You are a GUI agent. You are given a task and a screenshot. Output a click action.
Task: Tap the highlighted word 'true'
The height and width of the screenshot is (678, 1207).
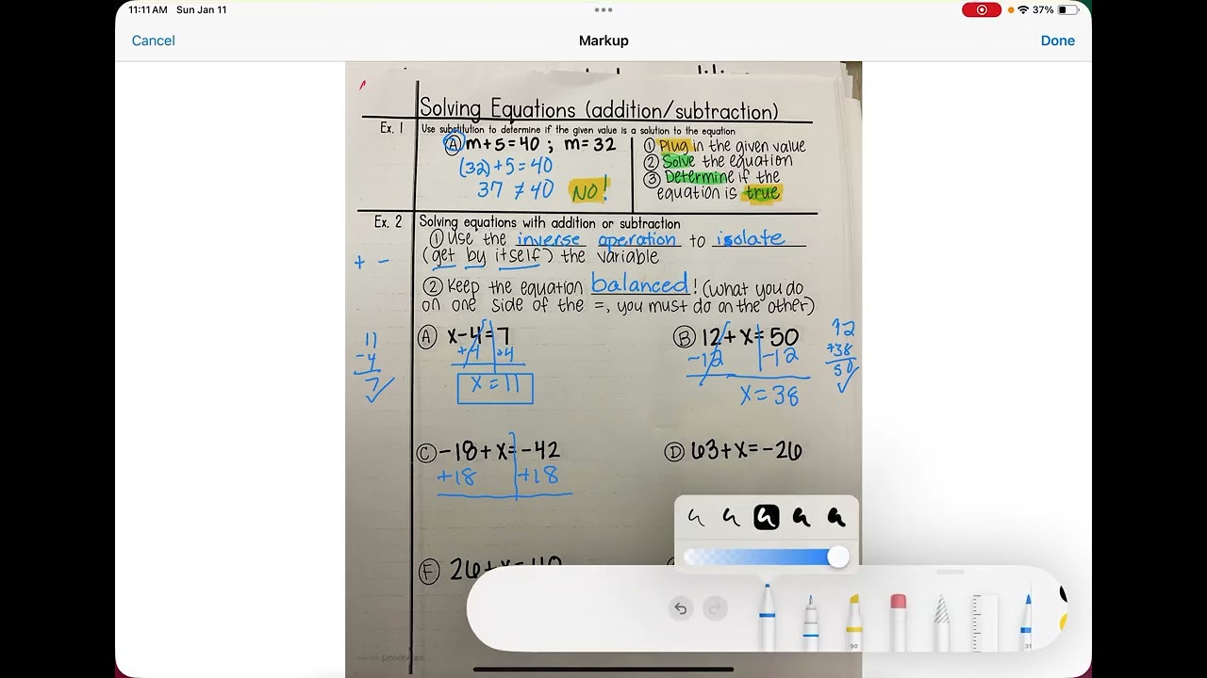tap(761, 193)
